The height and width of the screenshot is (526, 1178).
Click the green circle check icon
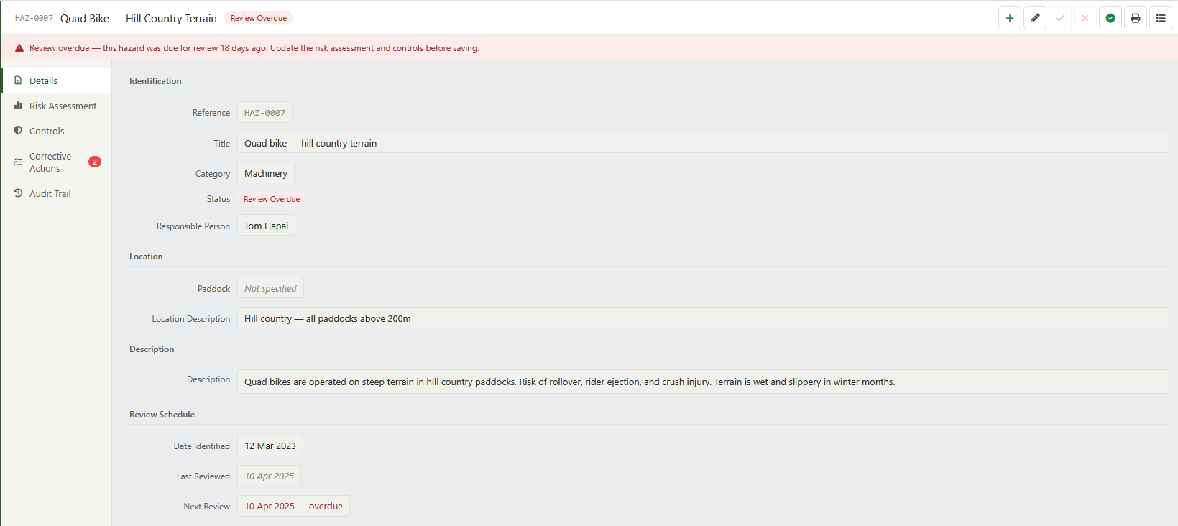tap(1110, 18)
